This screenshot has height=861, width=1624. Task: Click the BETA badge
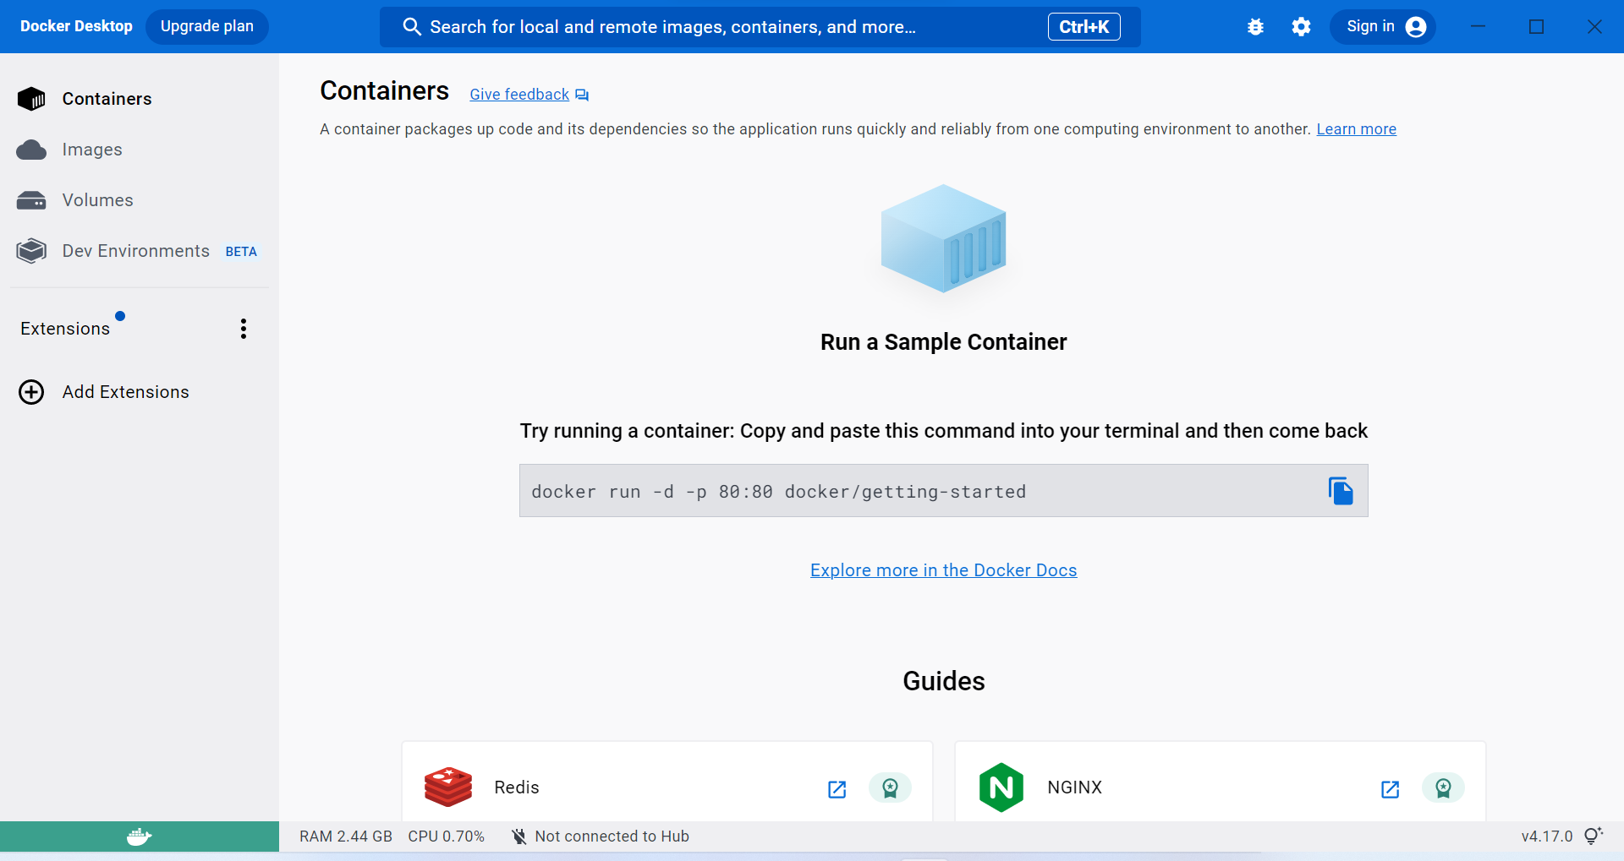pyautogui.click(x=241, y=252)
